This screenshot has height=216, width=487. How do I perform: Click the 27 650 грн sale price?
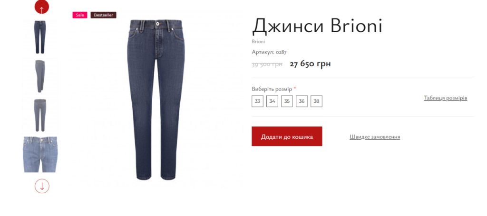point(310,64)
